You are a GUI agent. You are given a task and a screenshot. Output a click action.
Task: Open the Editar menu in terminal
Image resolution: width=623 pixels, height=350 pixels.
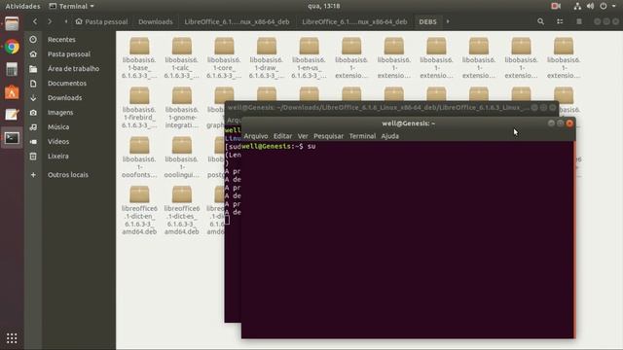point(282,136)
